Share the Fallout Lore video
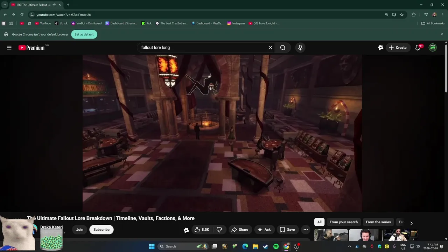448x252 pixels. click(240, 230)
